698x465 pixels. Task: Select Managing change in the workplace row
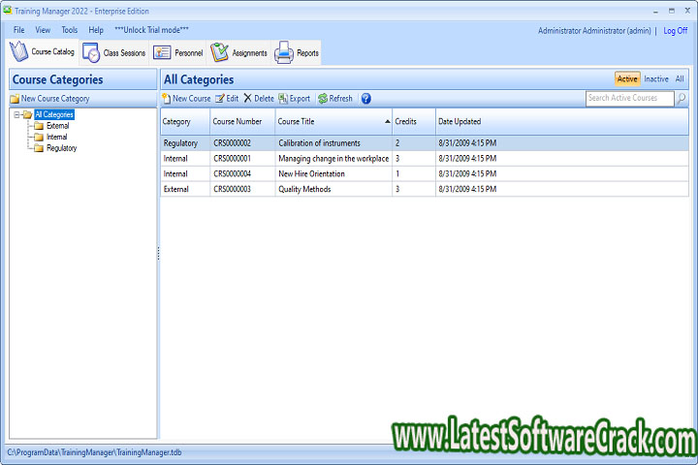coord(425,159)
